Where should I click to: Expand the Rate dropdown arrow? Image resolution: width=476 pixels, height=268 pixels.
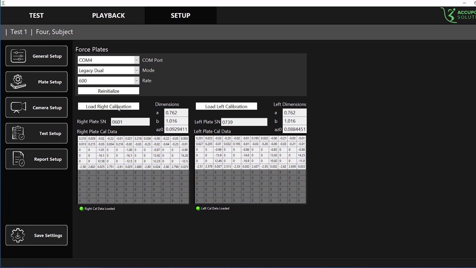tap(136, 80)
